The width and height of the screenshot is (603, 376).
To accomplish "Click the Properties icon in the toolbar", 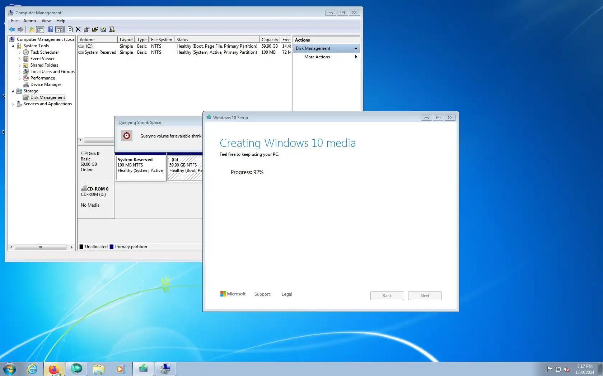I will point(87,29).
